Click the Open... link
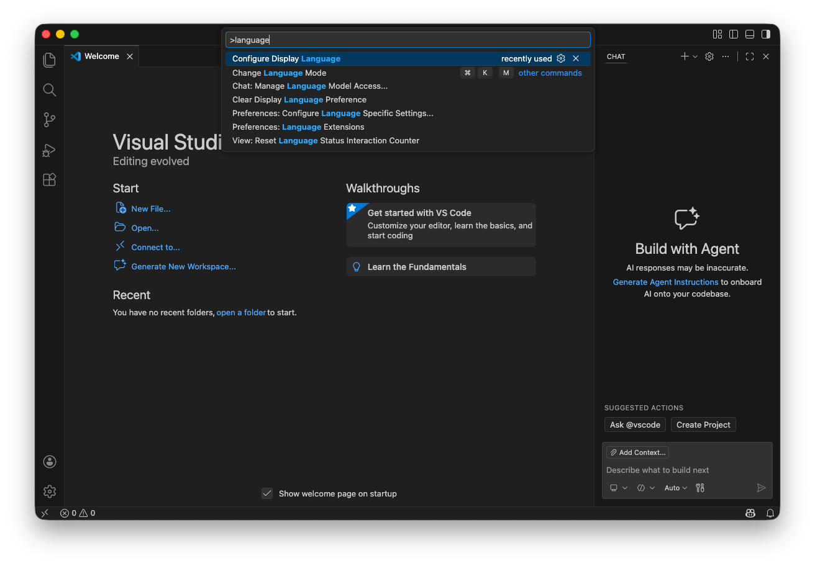The image size is (815, 566). tap(145, 228)
